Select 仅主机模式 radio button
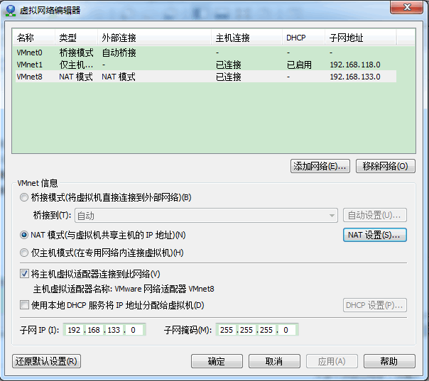This screenshot has width=429, height=381. (24, 253)
